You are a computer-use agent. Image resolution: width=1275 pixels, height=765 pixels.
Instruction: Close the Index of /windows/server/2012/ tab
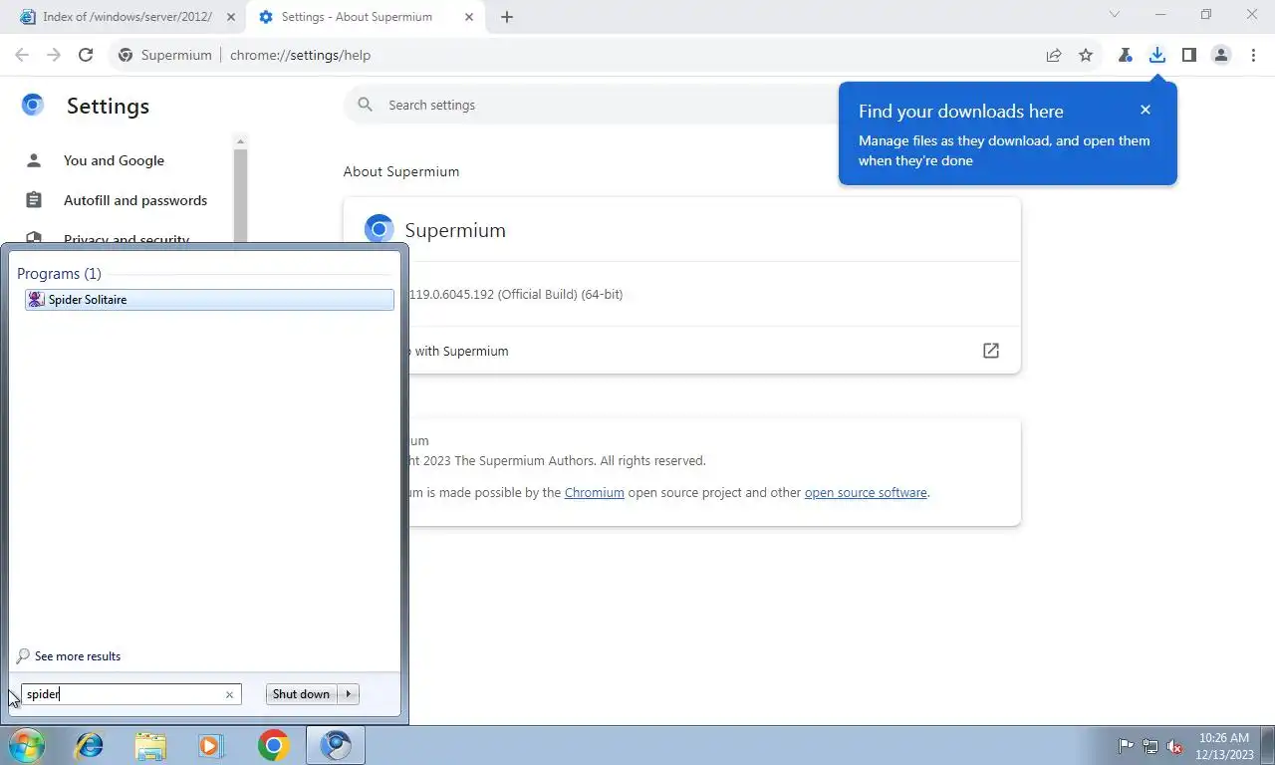[x=231, y=17]
